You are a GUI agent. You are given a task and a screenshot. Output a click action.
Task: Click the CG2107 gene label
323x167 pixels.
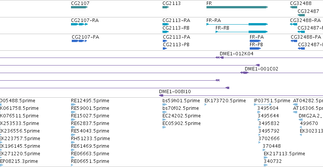coord(80,3)
